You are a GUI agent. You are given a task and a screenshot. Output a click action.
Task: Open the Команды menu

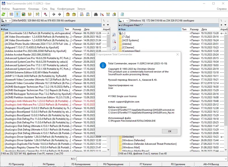pyautogui.click(x=34, y=9)
